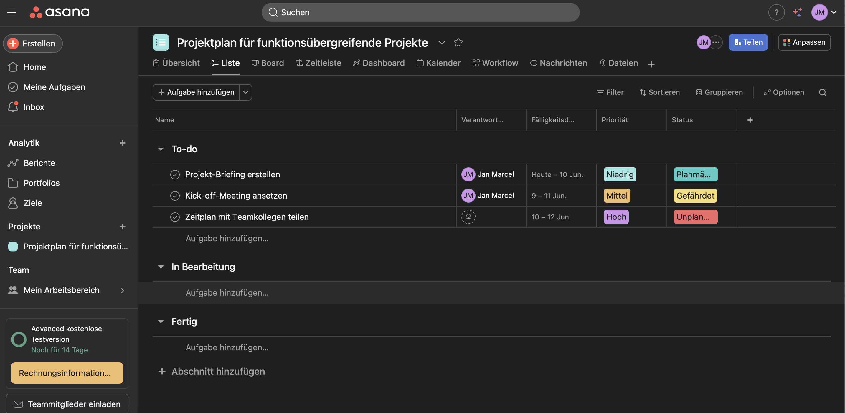Open the help question mark icon
The width and height of the screenshot is (845, 413).
tap(776, 12)
